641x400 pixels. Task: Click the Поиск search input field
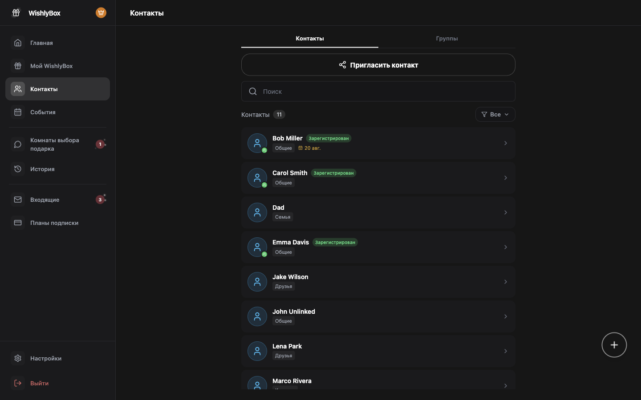pyautogui.click(x=378, y=92)
